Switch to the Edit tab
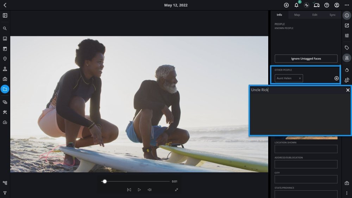Viewport: 352px width, 198px height. pos(315,15)
